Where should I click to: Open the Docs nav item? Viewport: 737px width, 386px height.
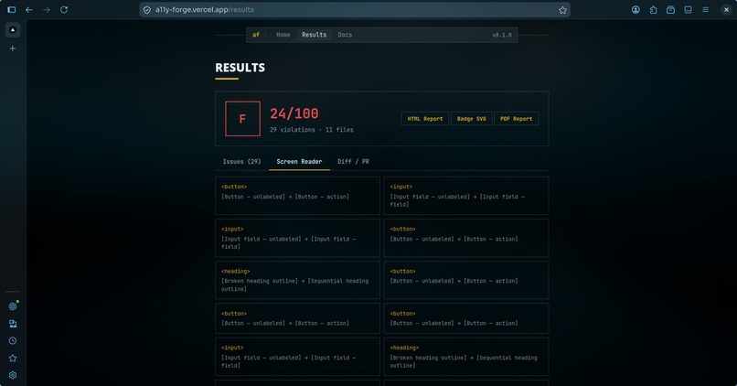(345, 35)
